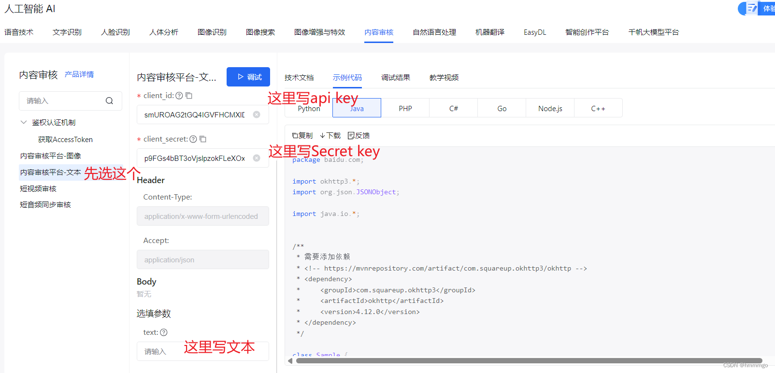The image size is (775, 373).
Task: Select 短视频审核 in the sidebar
Action: (38, 189)
